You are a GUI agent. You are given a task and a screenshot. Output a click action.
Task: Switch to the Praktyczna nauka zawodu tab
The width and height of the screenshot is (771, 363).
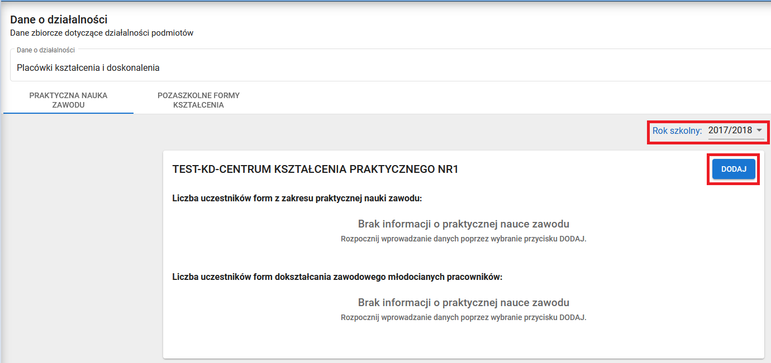coord(68,100)
